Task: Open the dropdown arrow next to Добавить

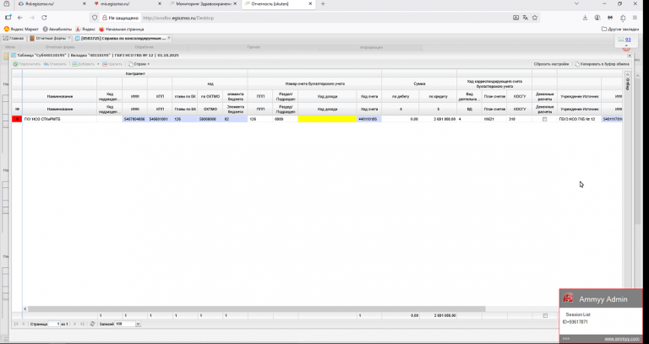Action: click(99, 64)
